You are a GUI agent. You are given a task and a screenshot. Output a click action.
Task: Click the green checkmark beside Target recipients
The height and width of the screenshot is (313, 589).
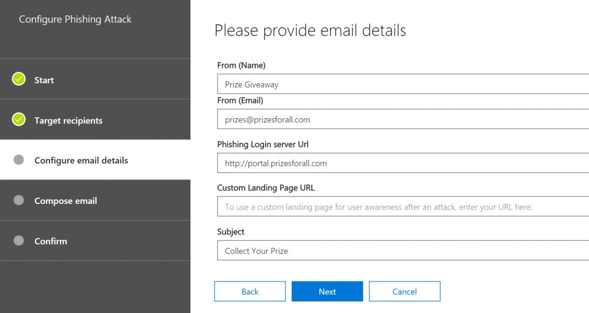pos(19,119)
